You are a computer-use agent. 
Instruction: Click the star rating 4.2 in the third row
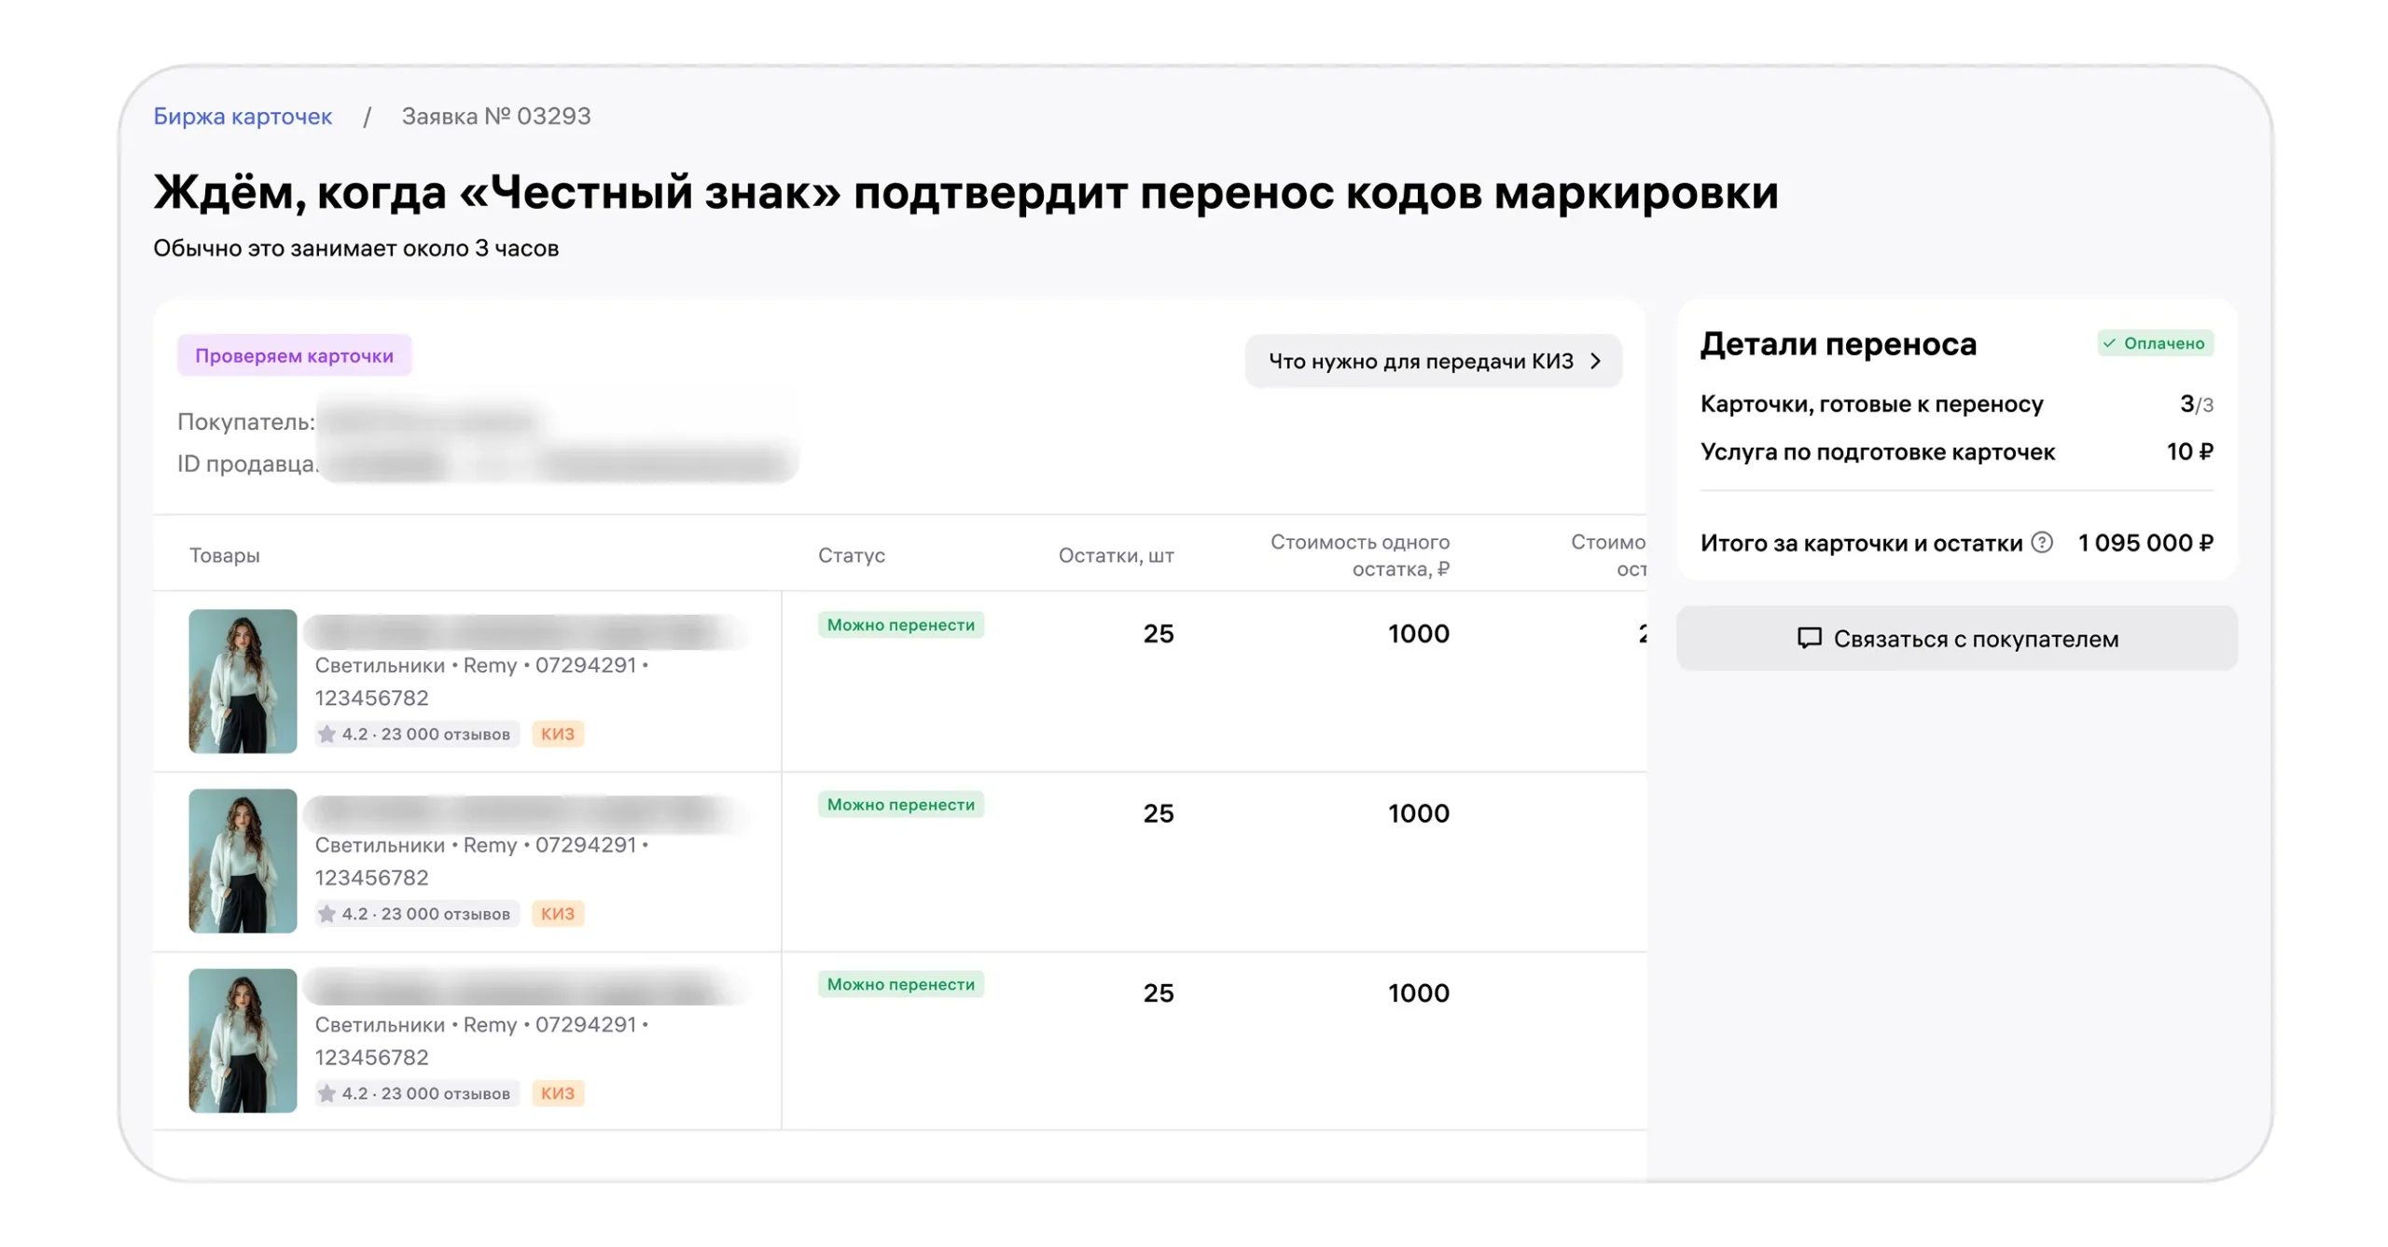click(x=416, y=1093)
